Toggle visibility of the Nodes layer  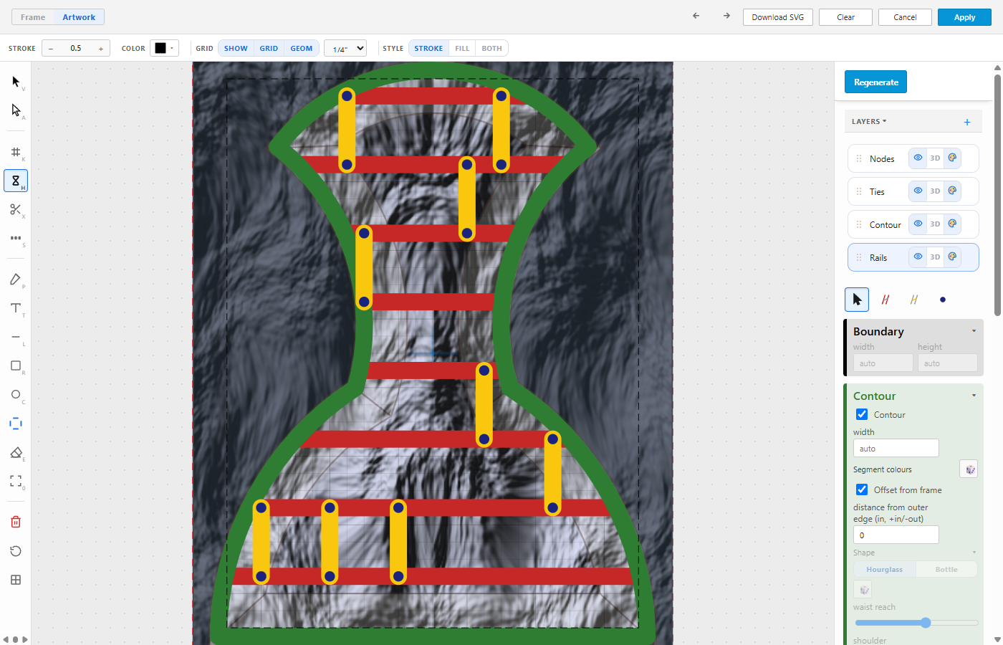pos(918,158)
